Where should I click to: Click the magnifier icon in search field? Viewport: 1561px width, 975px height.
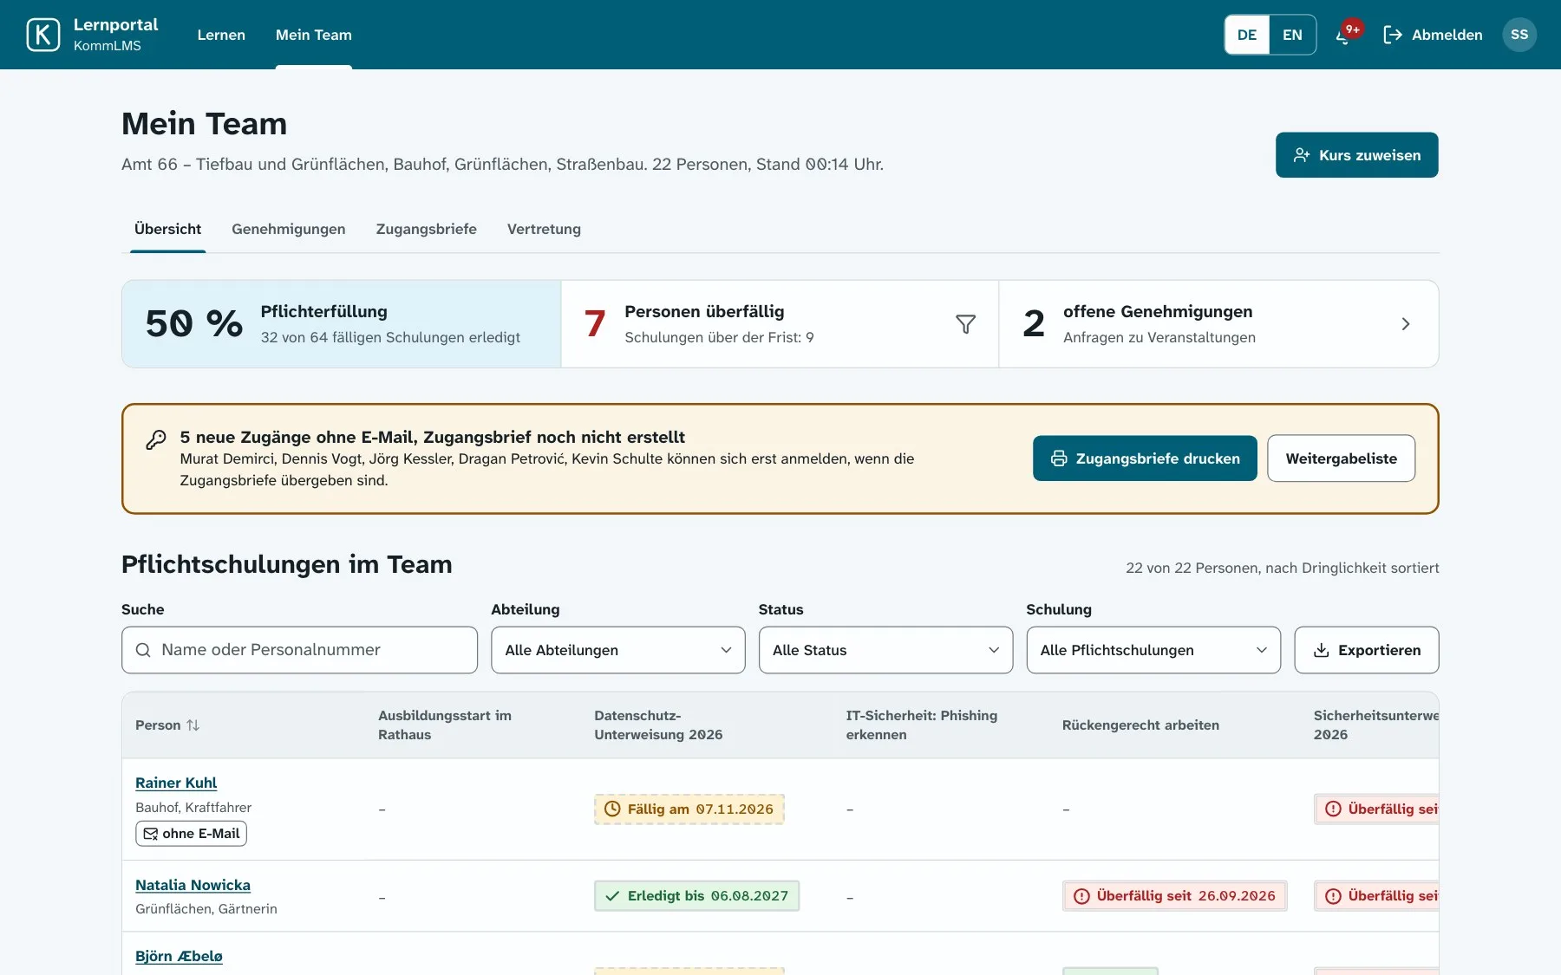coord(144,650)
